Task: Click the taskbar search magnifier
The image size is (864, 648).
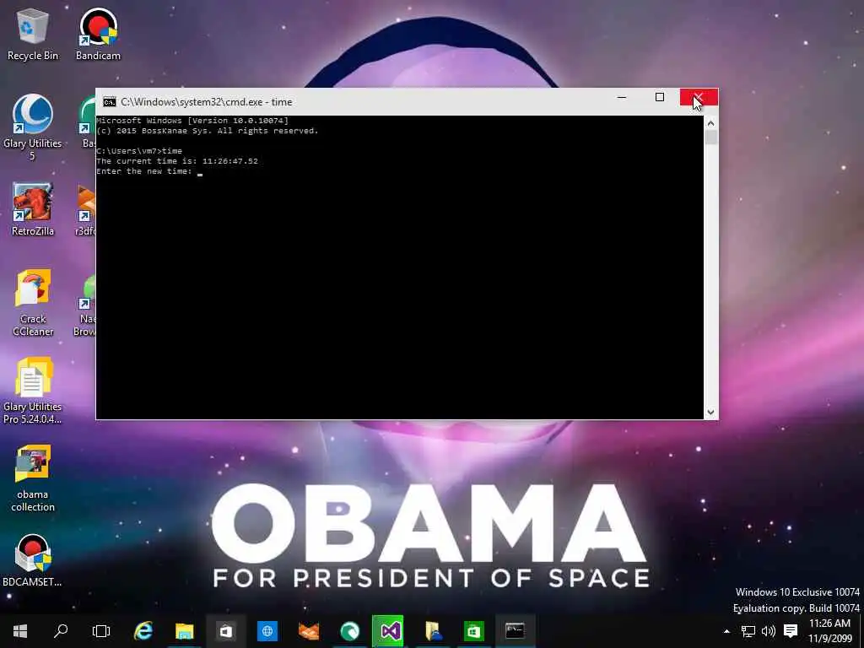Action: (61, 631)
